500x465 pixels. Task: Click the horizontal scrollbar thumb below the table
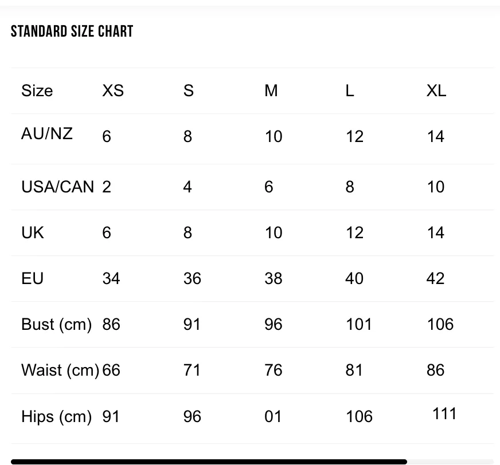[209, 462]
